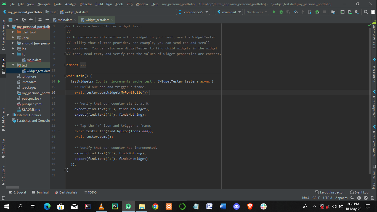Open the Dart Analysis tool window
Viewport: 377px width, 212px height.
click(66, 192)
